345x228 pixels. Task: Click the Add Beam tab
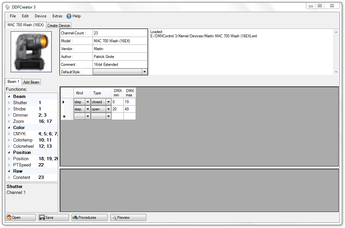31,82
